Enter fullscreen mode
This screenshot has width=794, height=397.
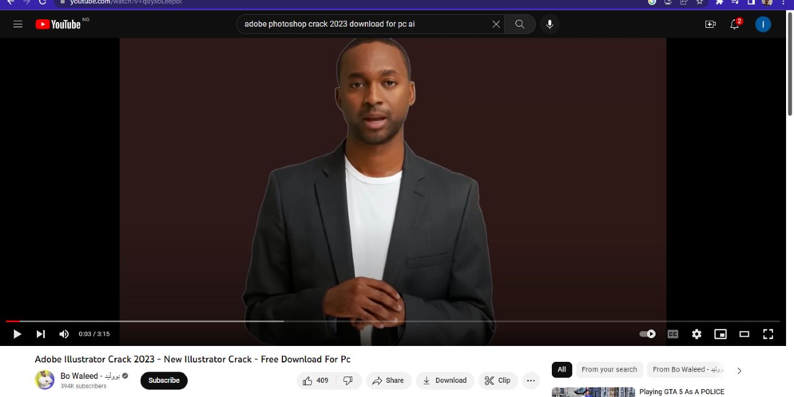pos(768,334)
